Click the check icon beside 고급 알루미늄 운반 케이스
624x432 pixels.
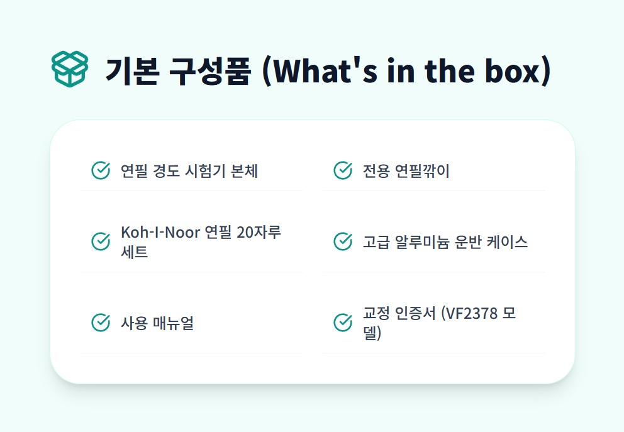click(342, 241)
